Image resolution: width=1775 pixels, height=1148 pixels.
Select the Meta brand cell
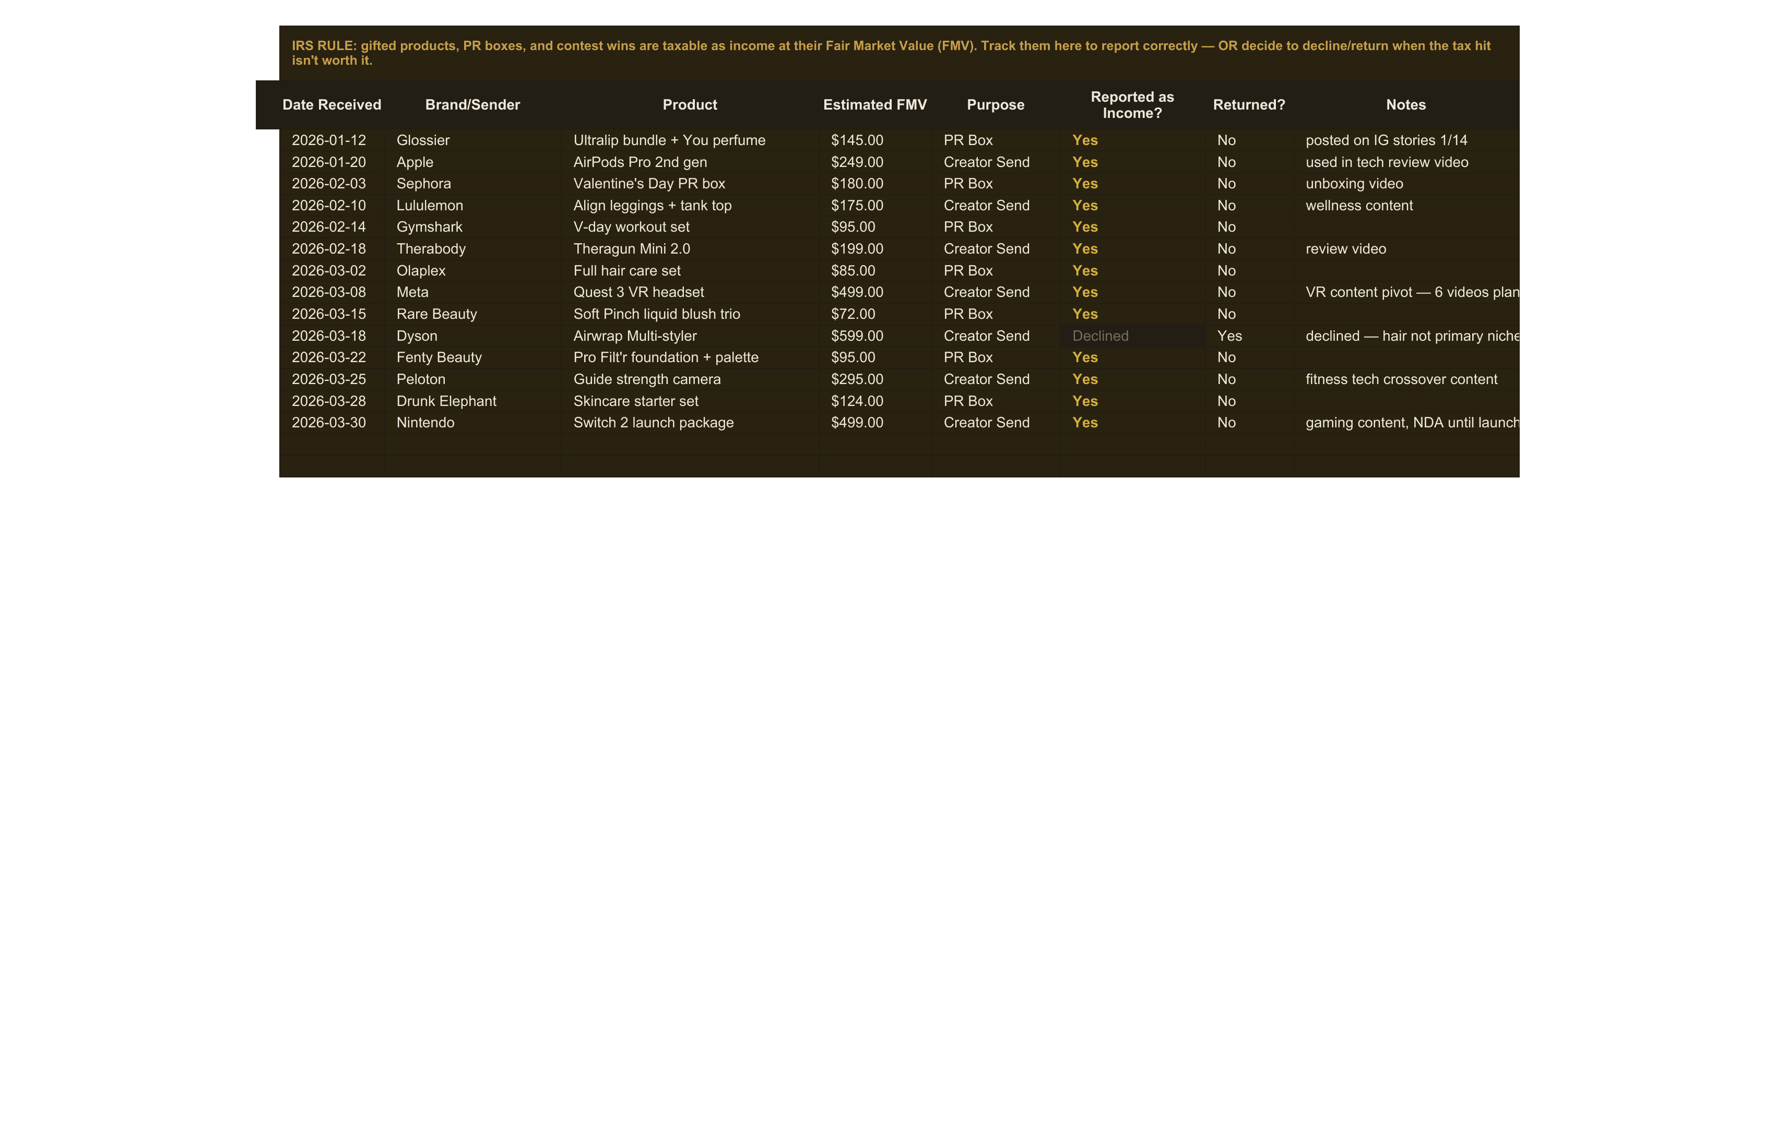pos(472,292)
